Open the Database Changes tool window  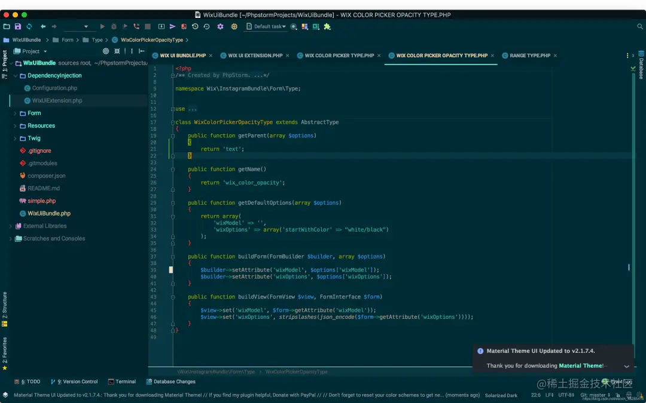click(171, 382)
